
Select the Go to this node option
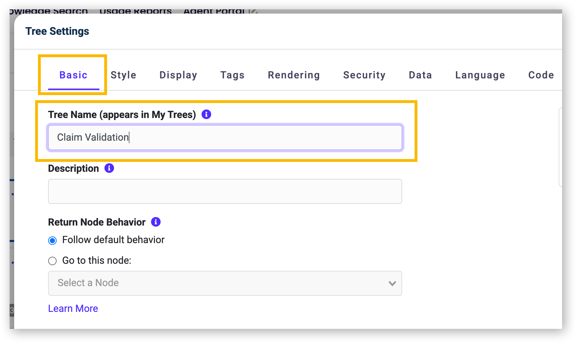tap(52, 261)
